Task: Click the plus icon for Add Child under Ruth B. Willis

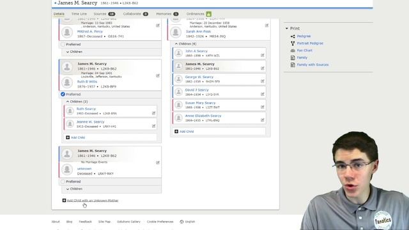Action: pos(68,137)
